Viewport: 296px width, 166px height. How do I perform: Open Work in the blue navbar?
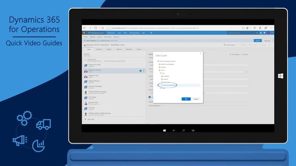pyautogui.click(x=125, y=33)
